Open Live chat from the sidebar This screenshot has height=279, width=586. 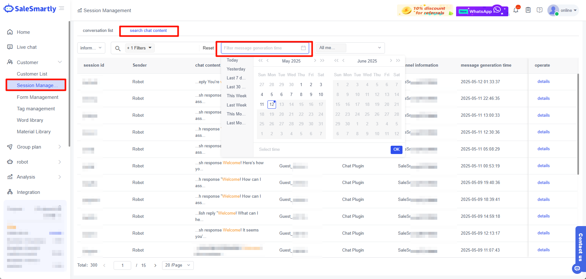point(27,47)
